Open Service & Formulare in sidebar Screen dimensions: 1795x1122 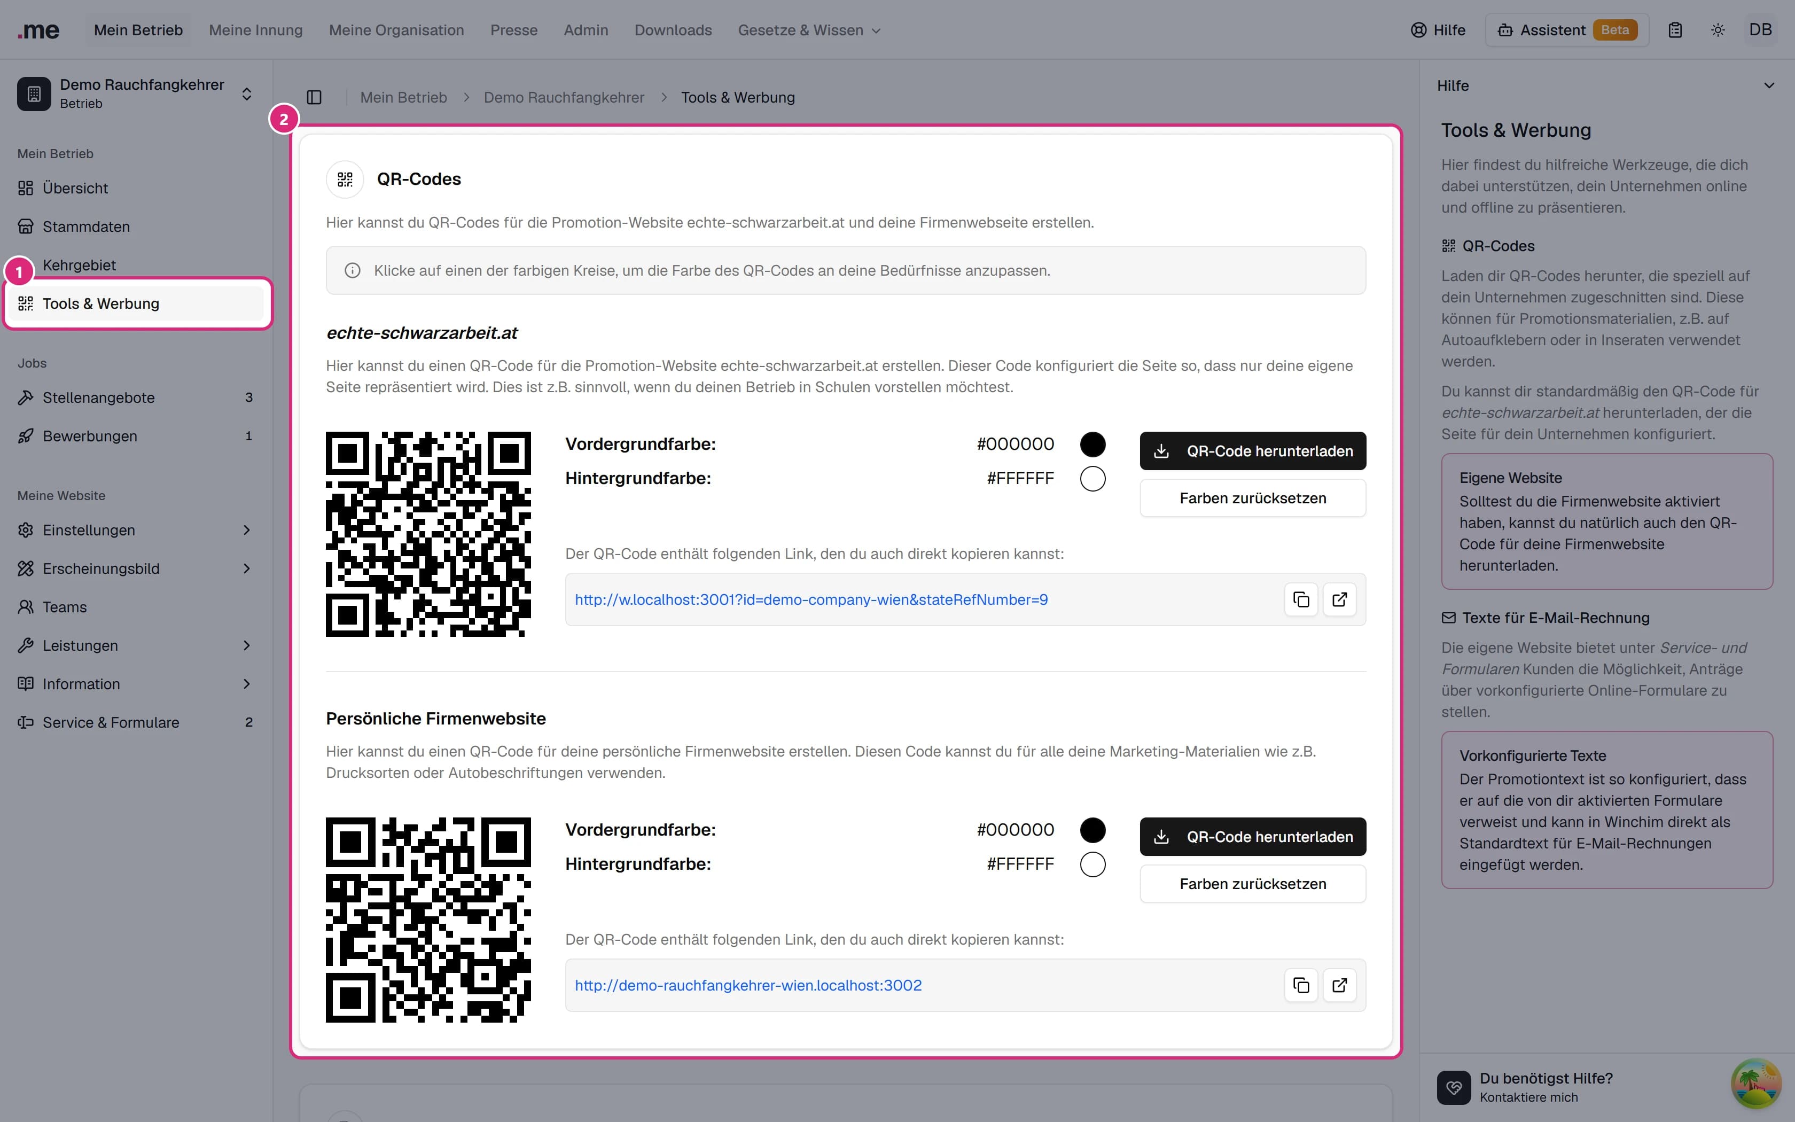pos(136,723)
